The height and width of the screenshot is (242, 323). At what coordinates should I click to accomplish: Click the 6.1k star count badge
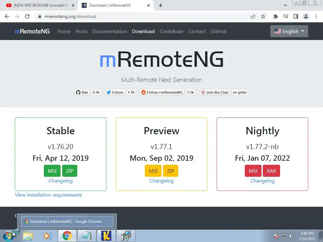pyautogui.click(x=96, y=92)
